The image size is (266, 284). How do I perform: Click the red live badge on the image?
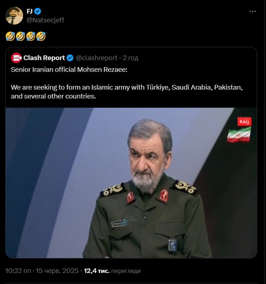click(244, 121)
